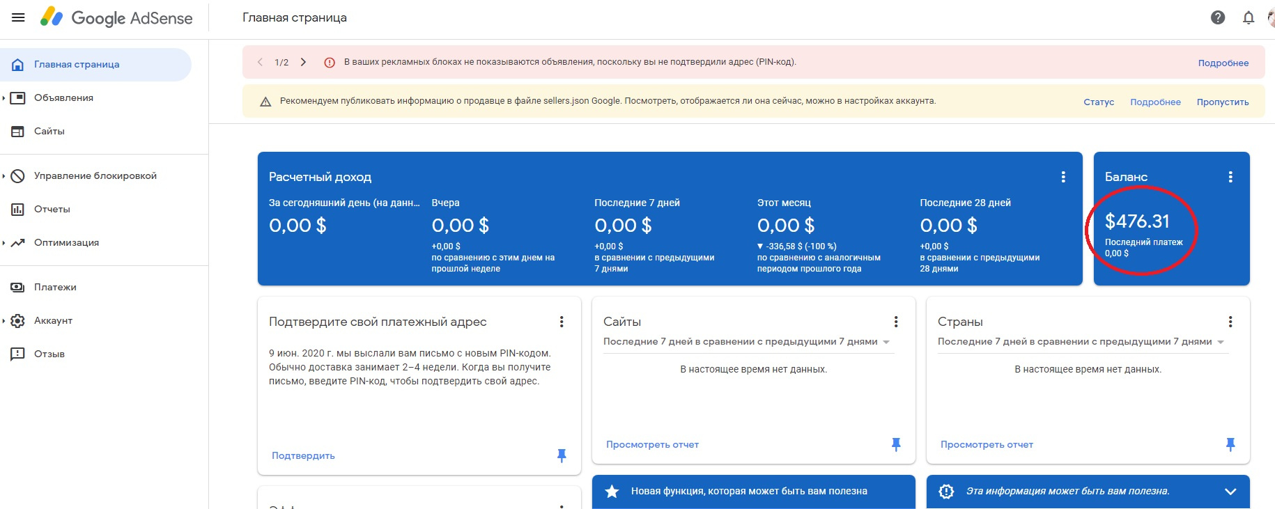Click the star icon on new feature banner
The height and width of the screenshot is (509, 1275).
click(x=612, y=492)
